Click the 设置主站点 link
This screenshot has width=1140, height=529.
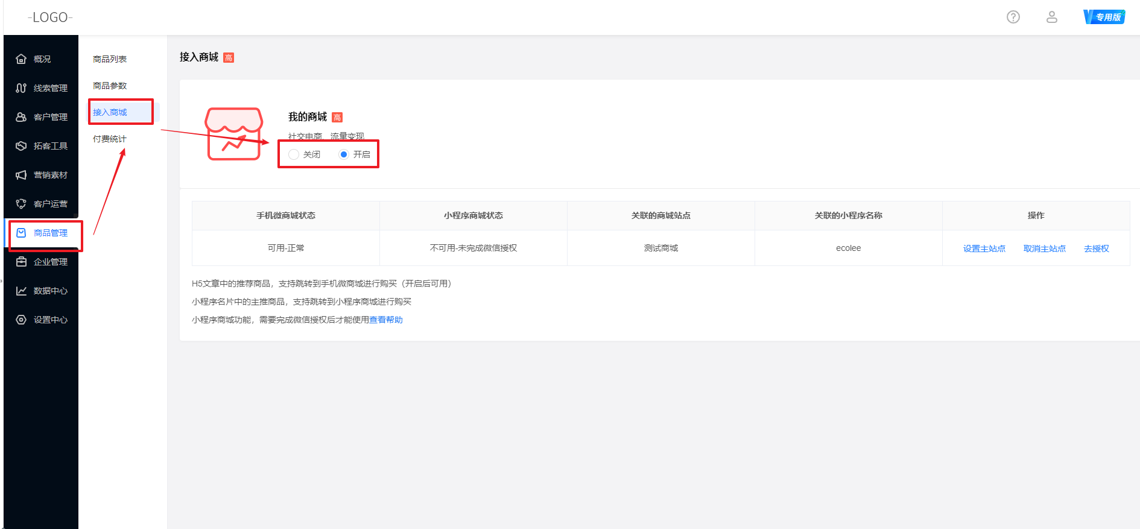click(984, 249)
